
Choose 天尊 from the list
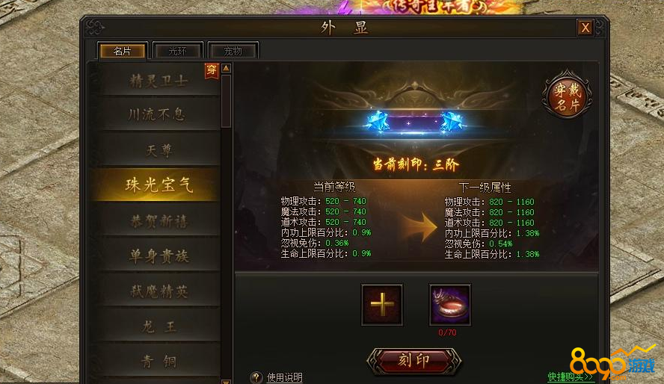point(159,150)
